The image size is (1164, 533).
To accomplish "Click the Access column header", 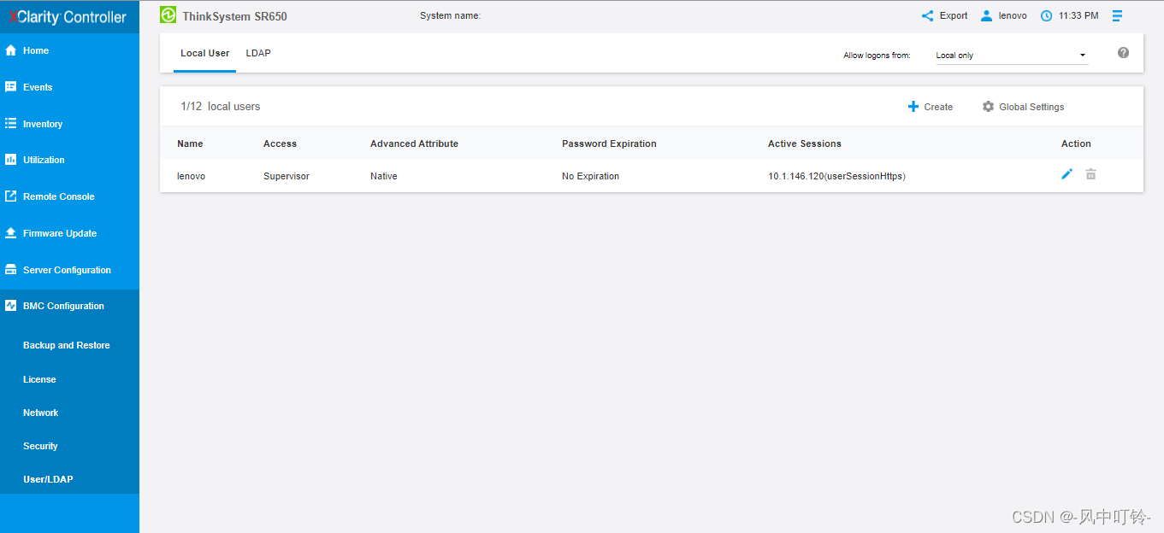I will (280, 143).
